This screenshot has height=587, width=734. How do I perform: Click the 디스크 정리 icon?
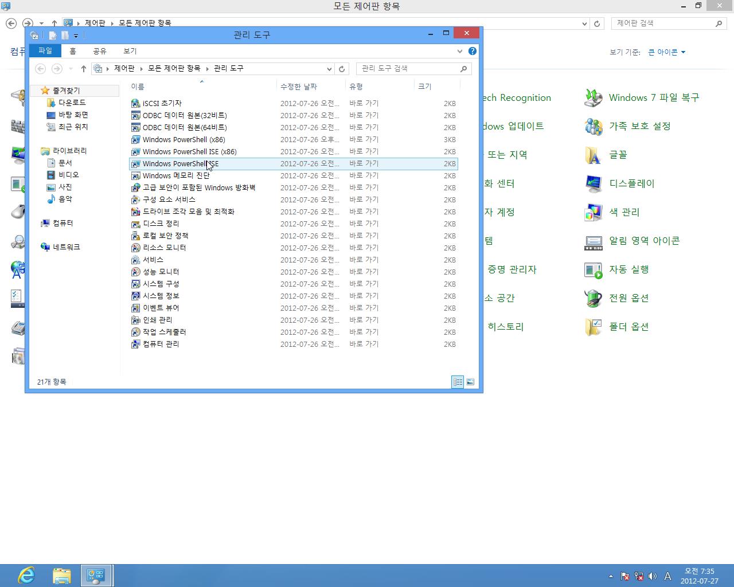coord(135,224)
